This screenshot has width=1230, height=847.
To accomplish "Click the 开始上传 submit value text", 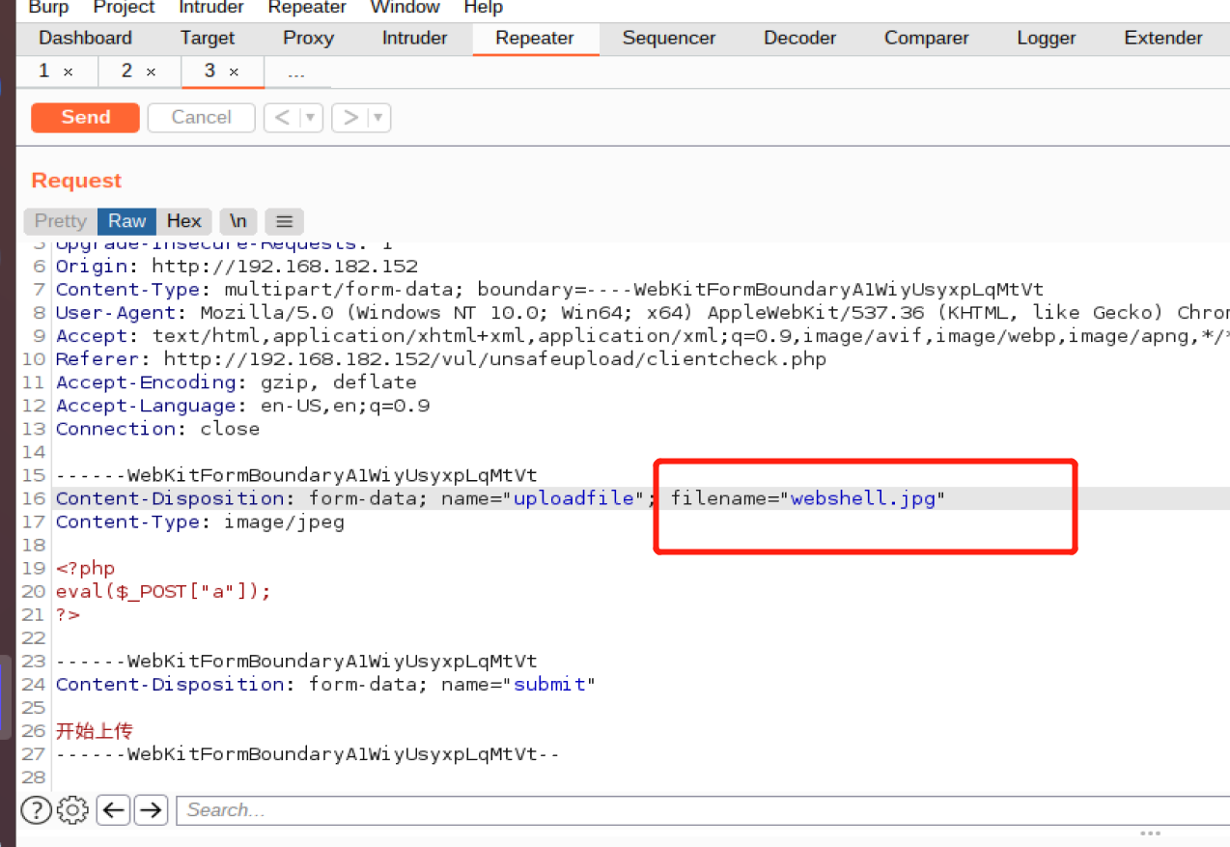I will pyautogui.click(x=95, y=730).
